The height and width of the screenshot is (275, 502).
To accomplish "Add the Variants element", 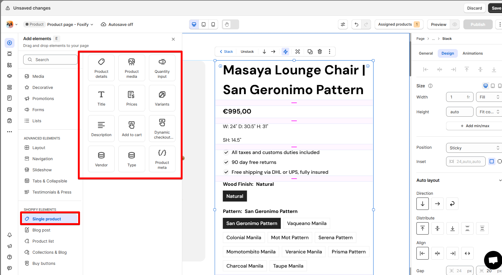I will (x=162, y=98).
